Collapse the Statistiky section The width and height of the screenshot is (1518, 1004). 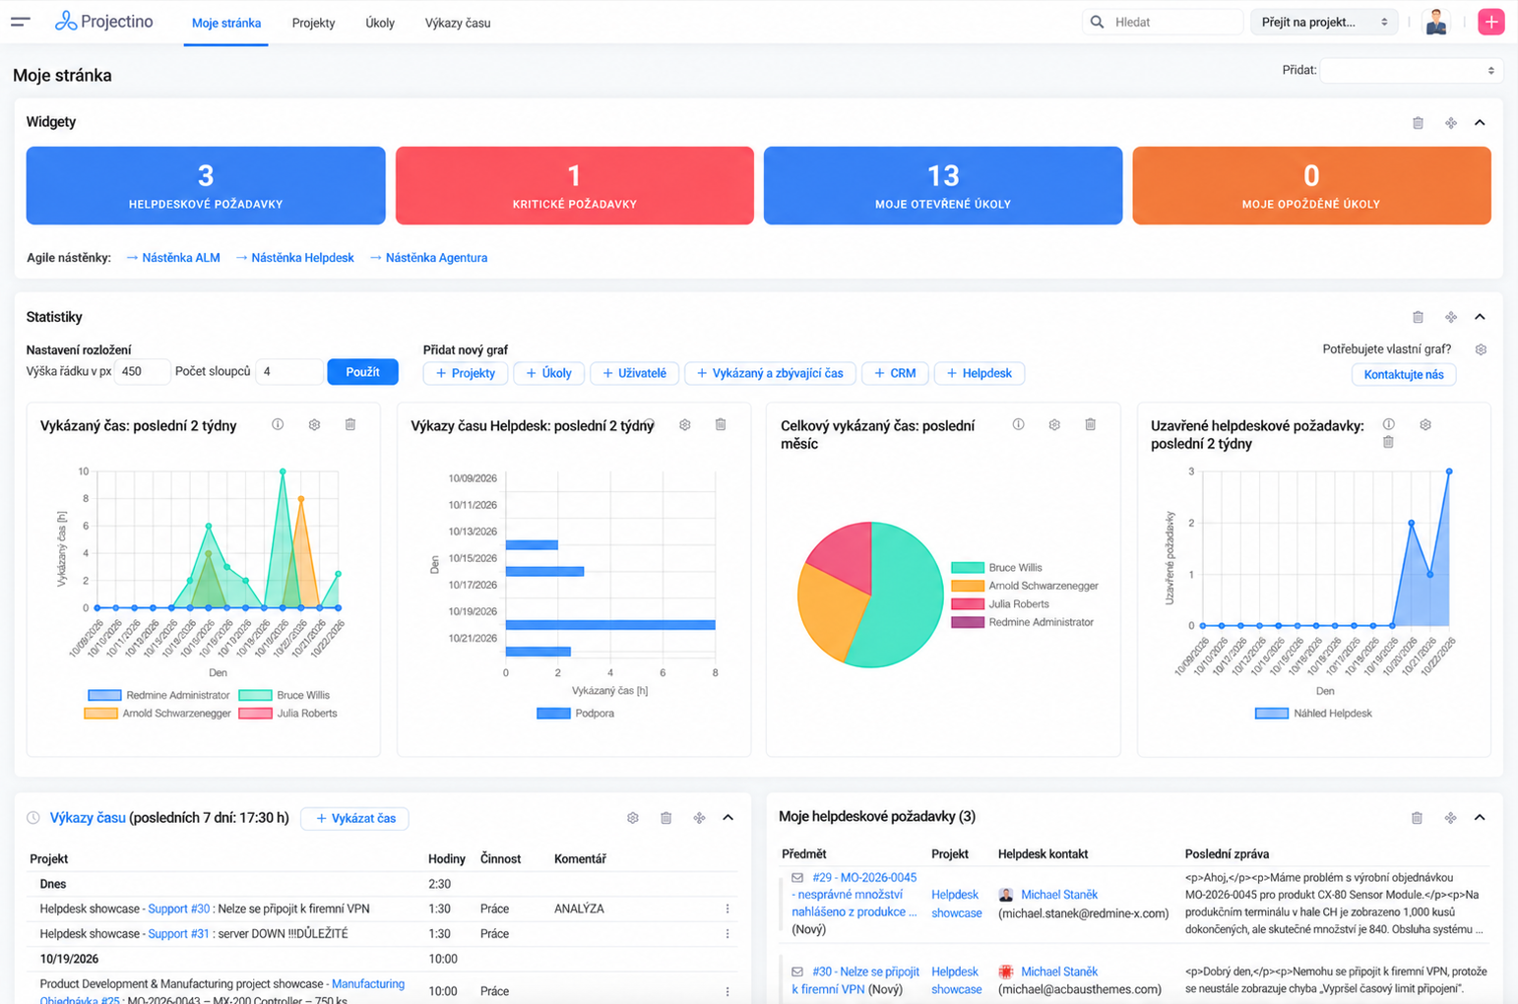(1480, 317)
